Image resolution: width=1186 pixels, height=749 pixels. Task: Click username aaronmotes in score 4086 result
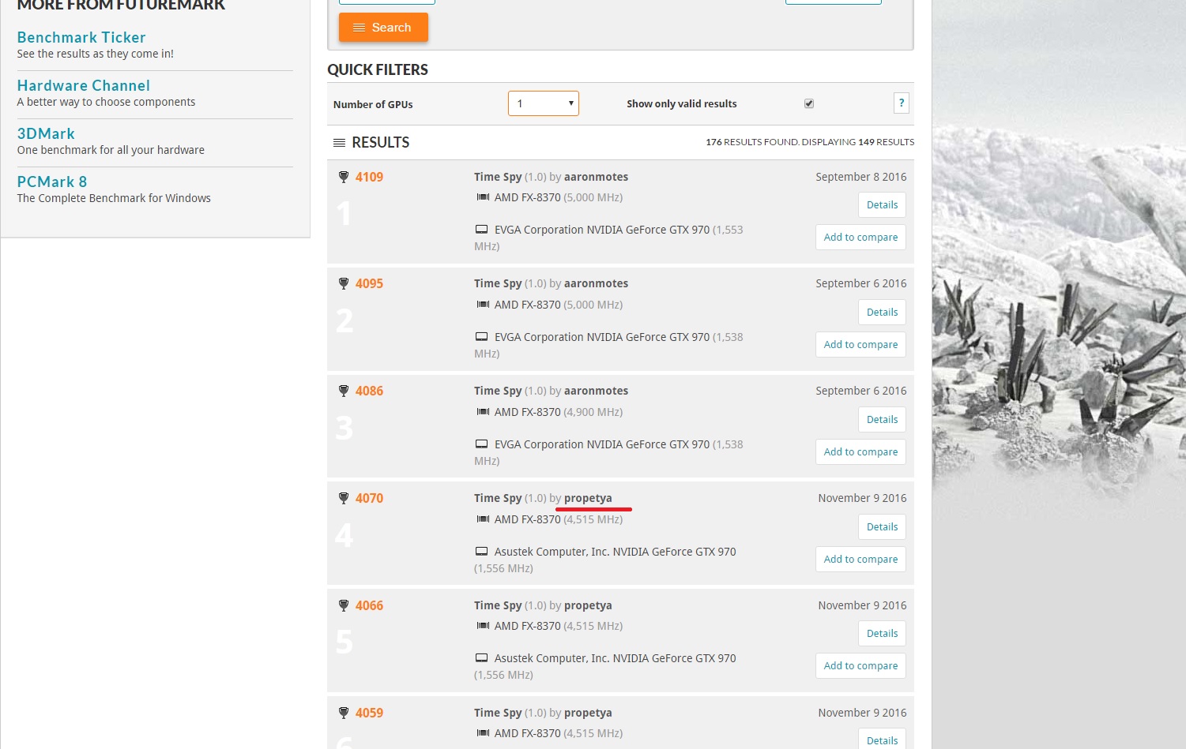coord(596,391)
